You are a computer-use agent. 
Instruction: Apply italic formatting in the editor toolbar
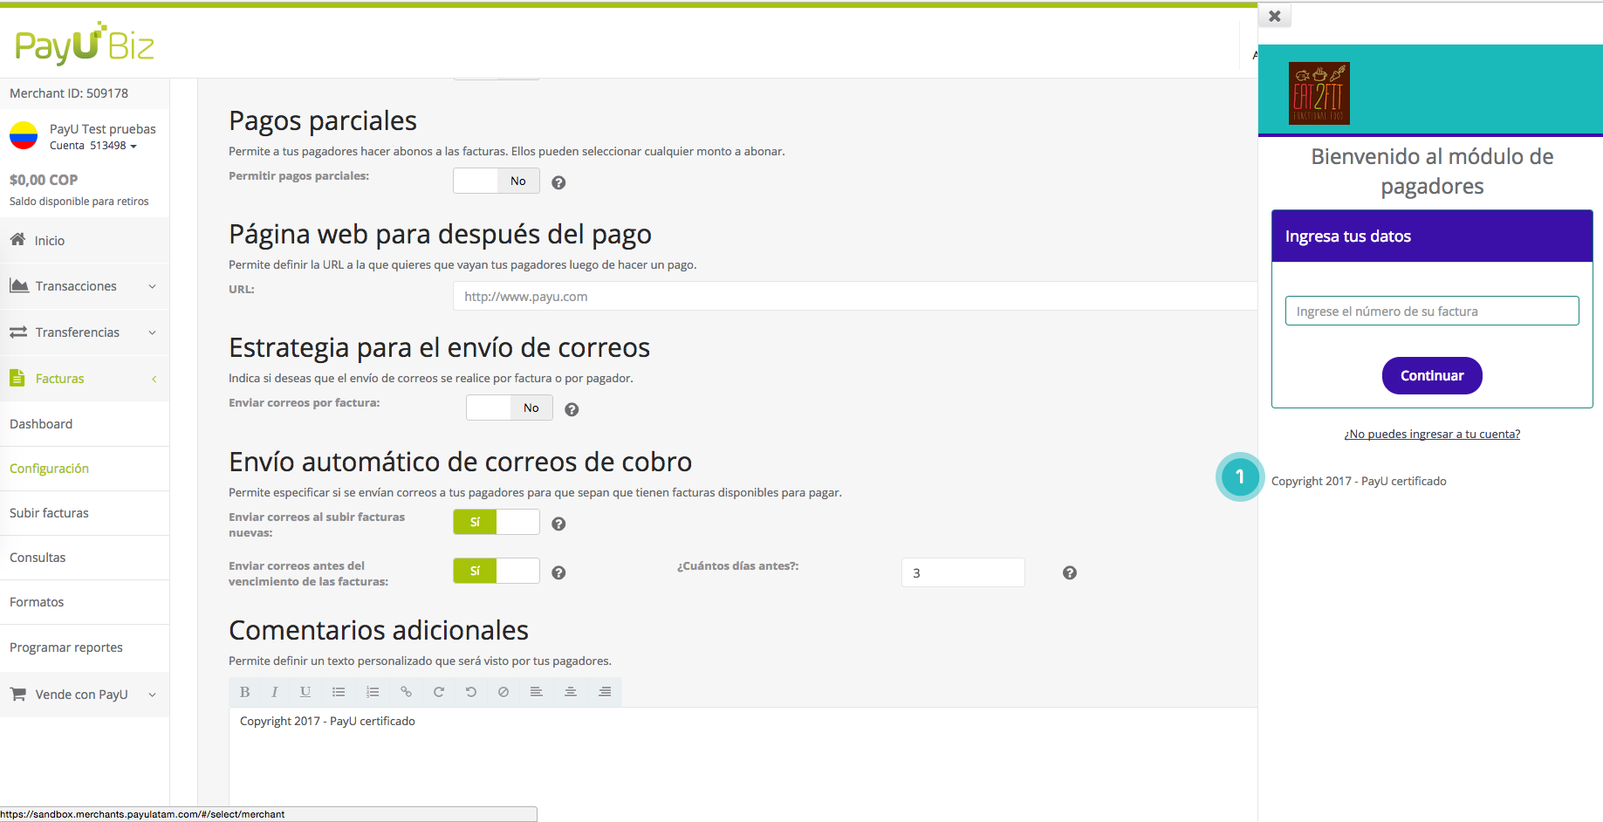(275, 691)
